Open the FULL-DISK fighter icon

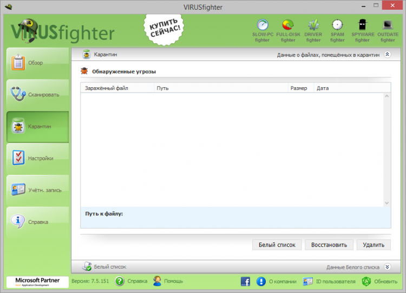(288, 25)
